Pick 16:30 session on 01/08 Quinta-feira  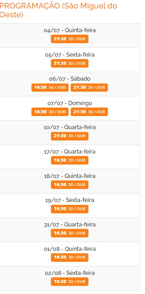pyautogui.click(x=70, y=258)
